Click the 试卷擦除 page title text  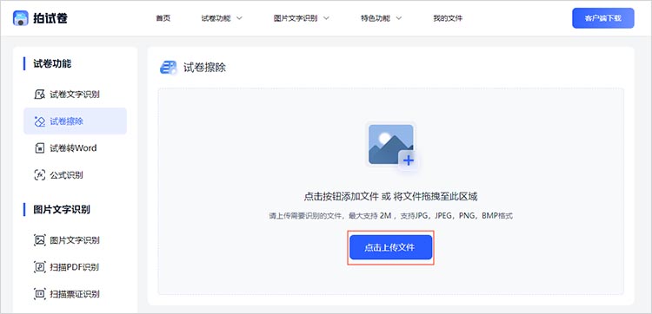click(x=204, y=68)
